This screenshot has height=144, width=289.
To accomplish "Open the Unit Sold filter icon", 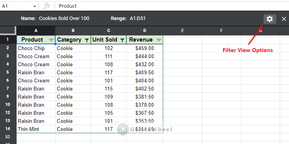I will (122, 40).
